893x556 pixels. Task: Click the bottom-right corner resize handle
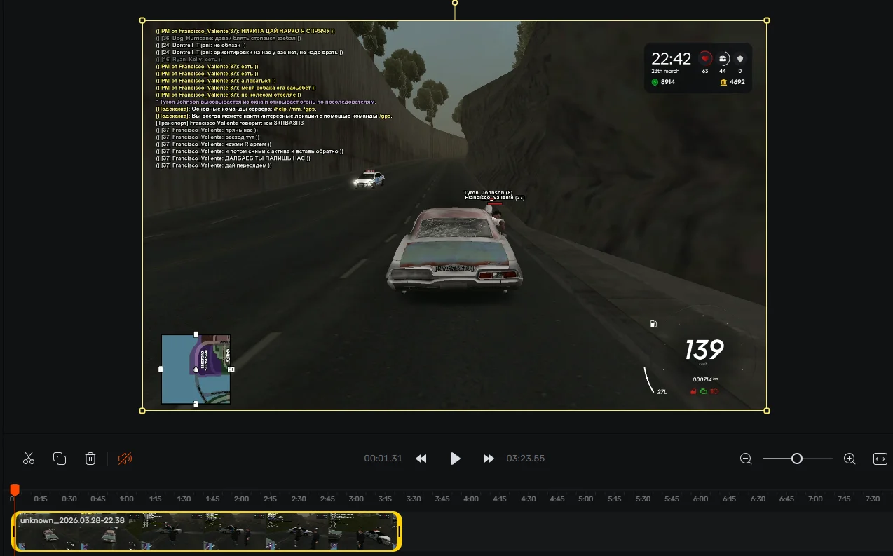pos(766,410)
